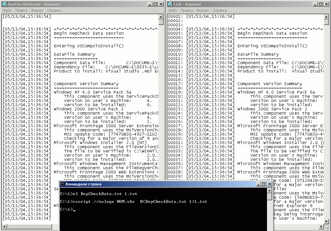Click 'Component Version Summary' in DepCheckData.txt window
The width and height of the screenshot is (331, 231).
tap(86, 84)
